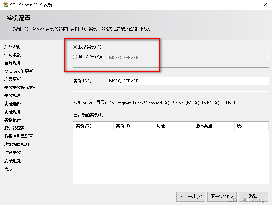
Task: Click the 实例配置 page heading
Action: pyautogui.click(x=19, y=18)
